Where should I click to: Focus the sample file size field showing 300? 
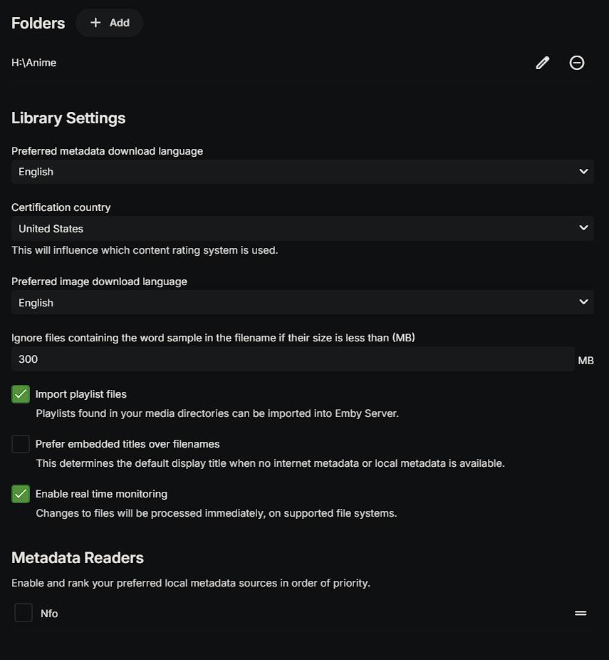[292, 359]
